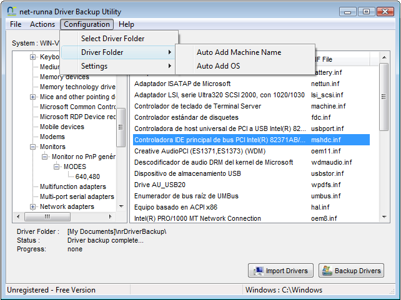This screenshot has width=401, height=300.
Task: Collapse Monitor no PnP genérico node
Action: point(44,157)
